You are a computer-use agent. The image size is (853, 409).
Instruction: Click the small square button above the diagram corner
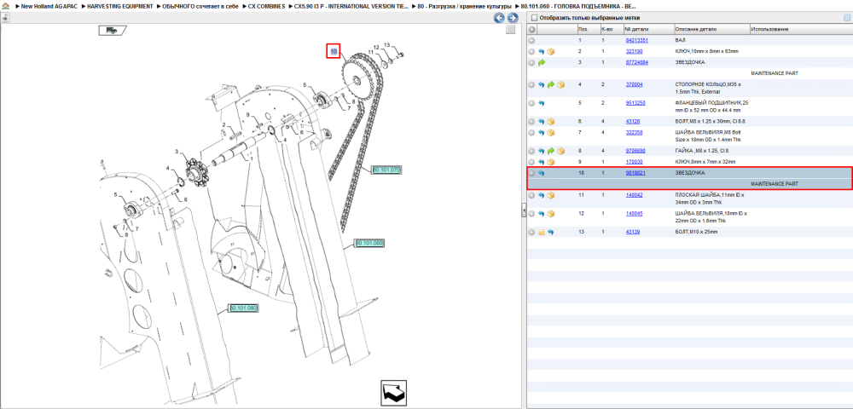(x=510, y=30)
